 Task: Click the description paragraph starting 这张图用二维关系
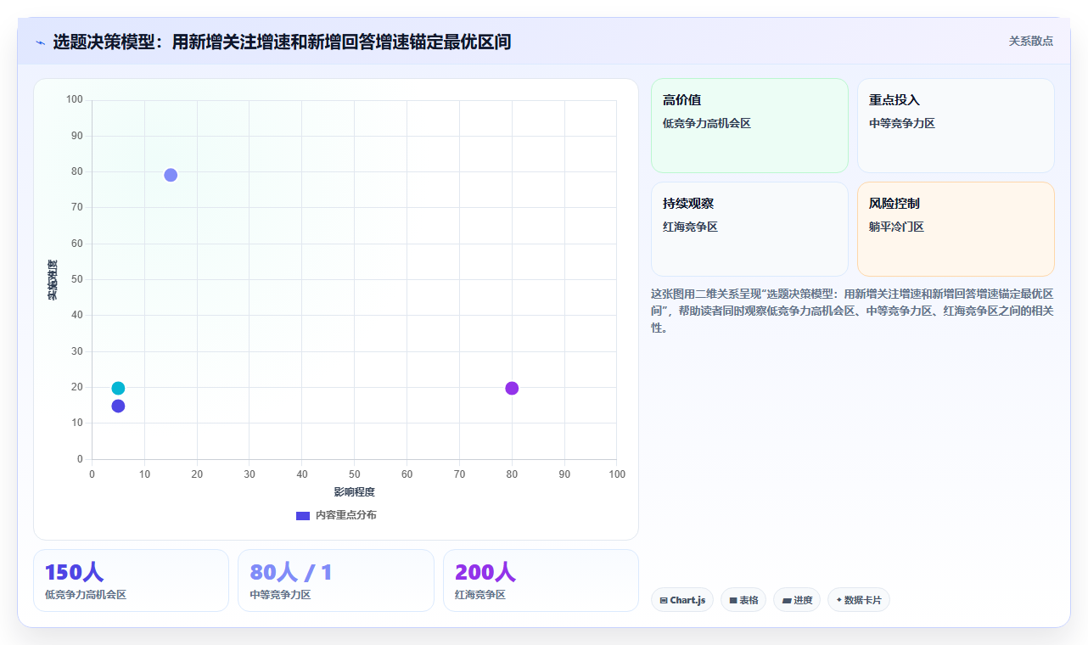coord(852,311)
